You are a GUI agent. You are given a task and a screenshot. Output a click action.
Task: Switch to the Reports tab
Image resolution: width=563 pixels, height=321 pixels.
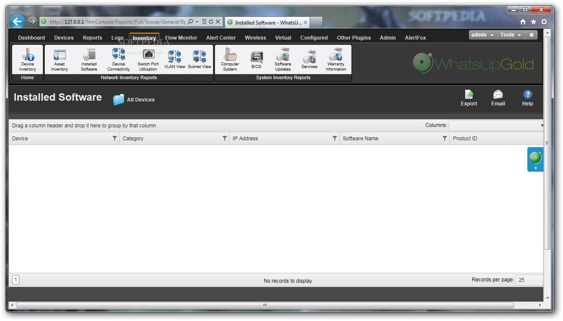pyautogui.click(x=92, y=38)
